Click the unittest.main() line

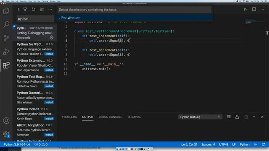click(x=96, y=69)
